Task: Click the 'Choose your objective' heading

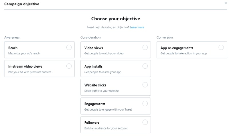Action: tap(116, 19)
